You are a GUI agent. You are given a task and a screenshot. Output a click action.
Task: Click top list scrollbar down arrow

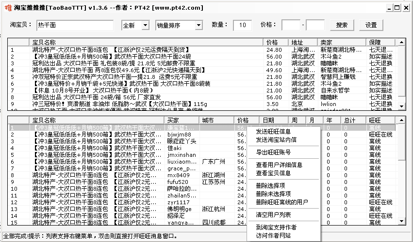(x=401, y=106)
